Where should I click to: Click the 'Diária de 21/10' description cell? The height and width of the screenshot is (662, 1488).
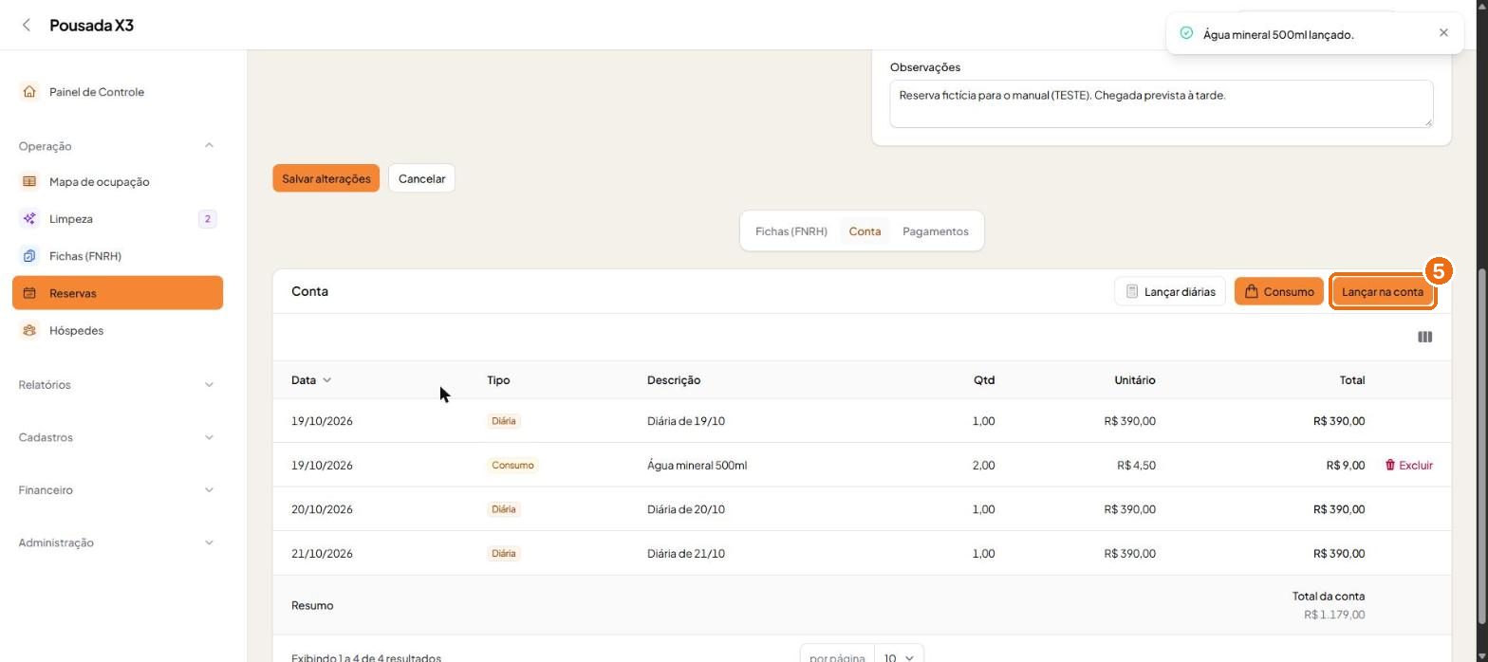click(x=686, y=553)
